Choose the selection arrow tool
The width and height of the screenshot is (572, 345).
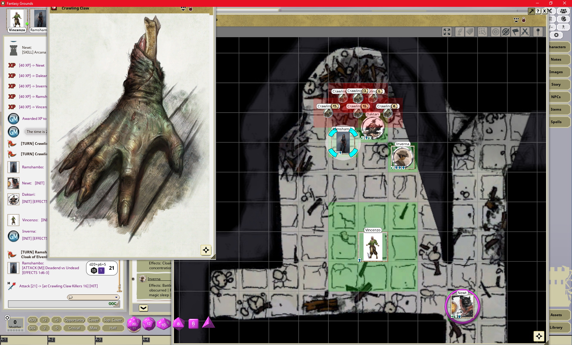point(483,32)
